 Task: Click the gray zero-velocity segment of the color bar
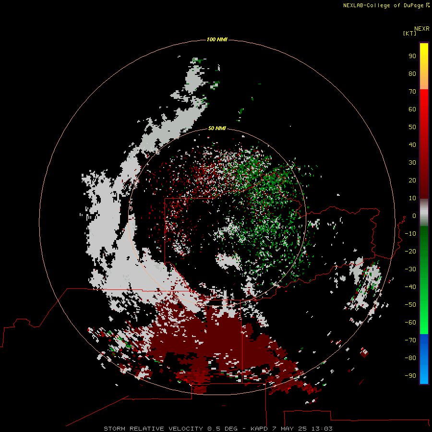(x=424, y=213)
